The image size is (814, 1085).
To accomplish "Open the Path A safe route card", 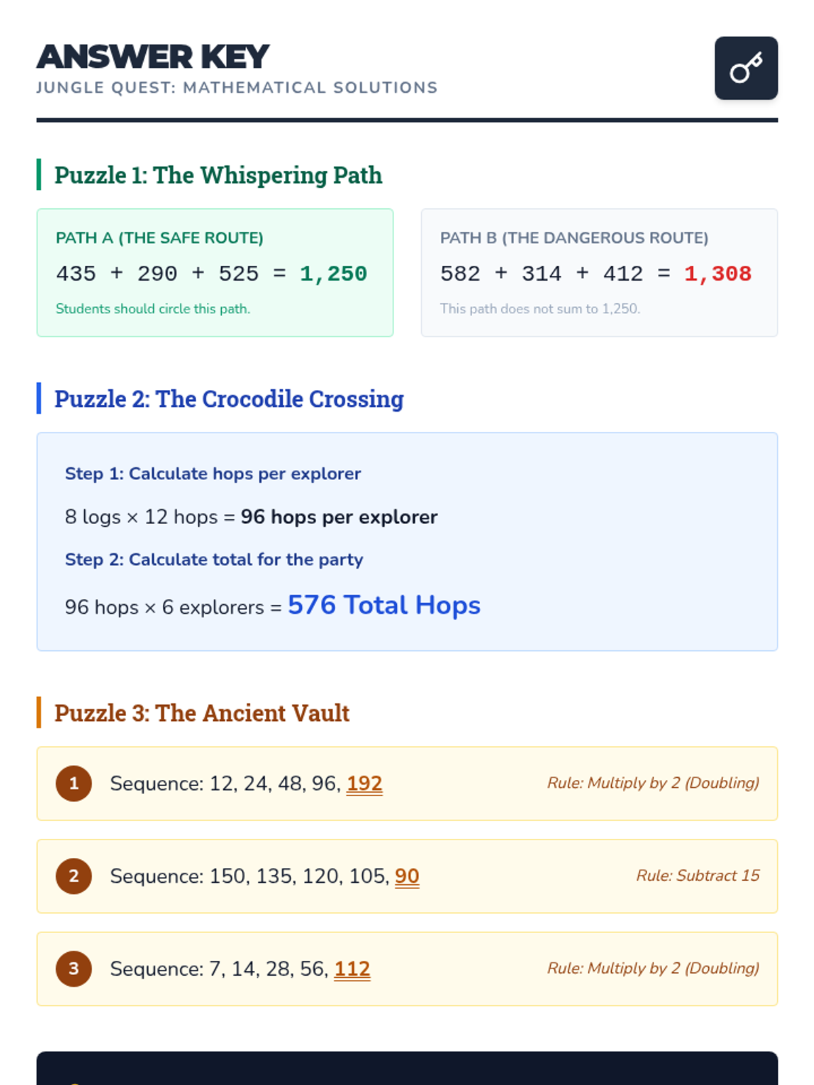I will pyautogui.click(x=215, y=273).
